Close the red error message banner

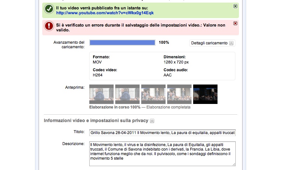pyautogui.click(x=235, y=23)
